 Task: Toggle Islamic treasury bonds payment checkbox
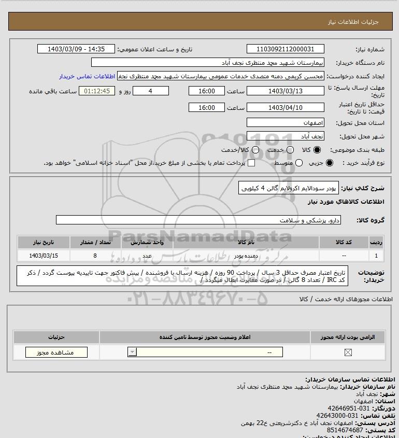251,163
